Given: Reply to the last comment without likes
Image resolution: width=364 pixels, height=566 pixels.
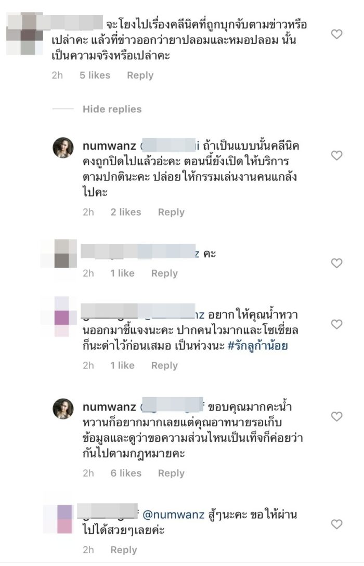Looking at the screenshot, I should tap(124, 550).
